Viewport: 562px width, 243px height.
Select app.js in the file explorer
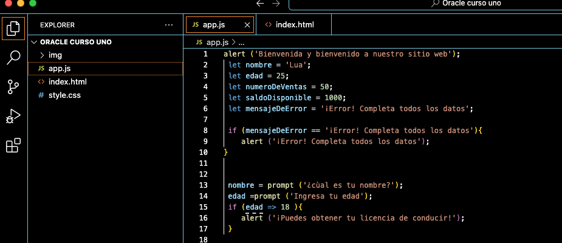(105, 69)
